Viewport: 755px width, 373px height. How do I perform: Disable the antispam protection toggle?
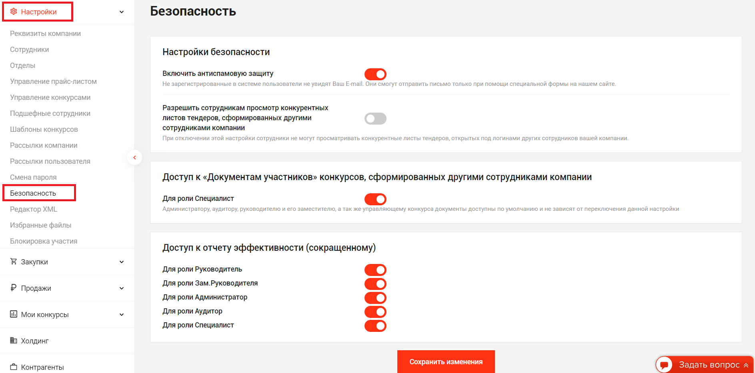point(375,74)
